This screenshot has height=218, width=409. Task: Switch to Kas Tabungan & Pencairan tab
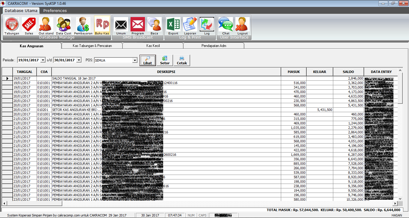pyautogui.click(x=92, y=46)
